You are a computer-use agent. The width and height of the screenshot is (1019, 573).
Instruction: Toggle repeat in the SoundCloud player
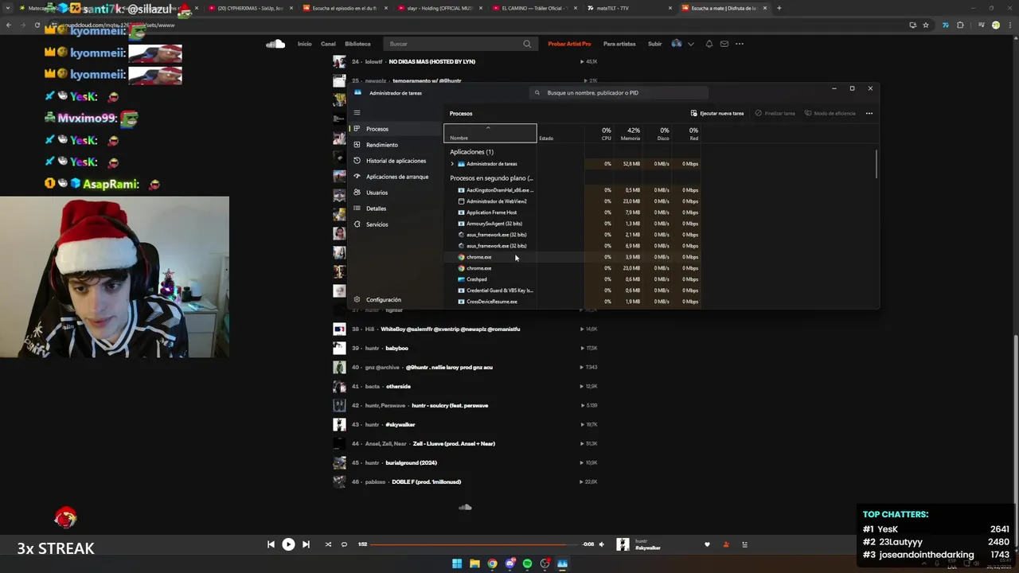click(x=344, y=544)
